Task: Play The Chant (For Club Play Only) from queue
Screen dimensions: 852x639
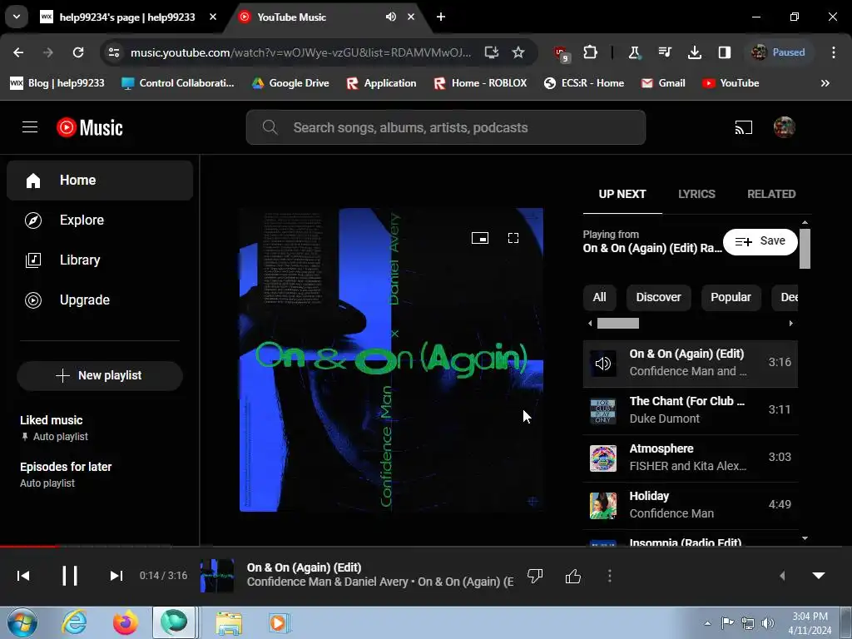Action: [690, 410]
